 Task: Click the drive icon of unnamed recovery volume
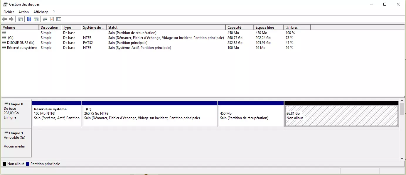[x=4, y=33]
